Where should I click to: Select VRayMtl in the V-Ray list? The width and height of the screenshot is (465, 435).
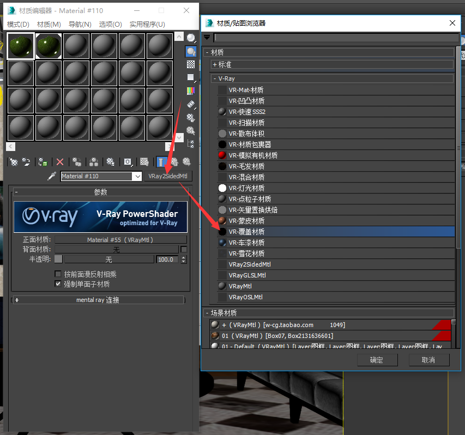[x=336, y=286]
